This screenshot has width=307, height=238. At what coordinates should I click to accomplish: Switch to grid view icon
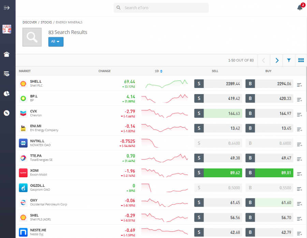(301, 60)
